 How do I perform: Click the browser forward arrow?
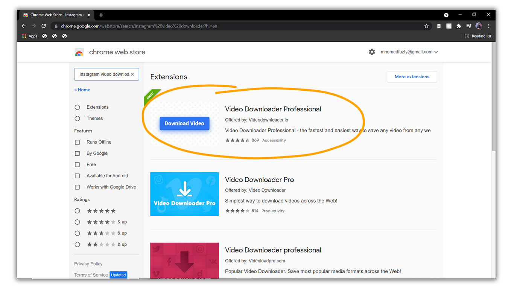(34, 26)
